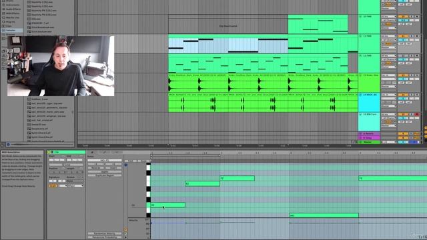Screen dimensions: 427x240
Task: Disarm the red record button on 15 808 Core
Action: (417, 115)
